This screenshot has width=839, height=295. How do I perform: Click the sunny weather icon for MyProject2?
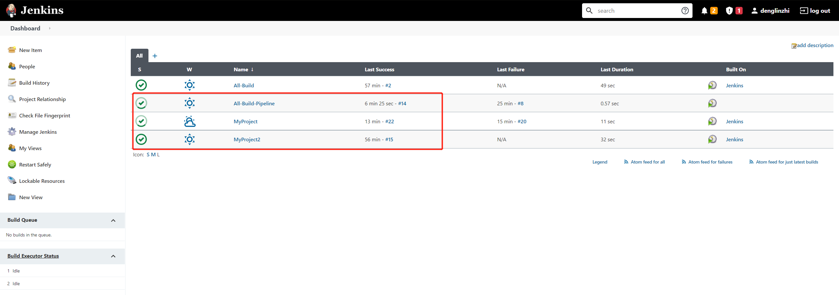click(189, 139)
